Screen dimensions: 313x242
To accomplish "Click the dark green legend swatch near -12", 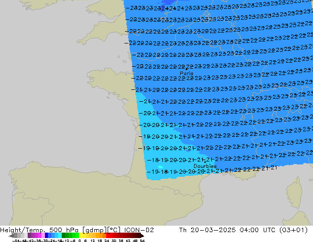I will click(64, 236).
